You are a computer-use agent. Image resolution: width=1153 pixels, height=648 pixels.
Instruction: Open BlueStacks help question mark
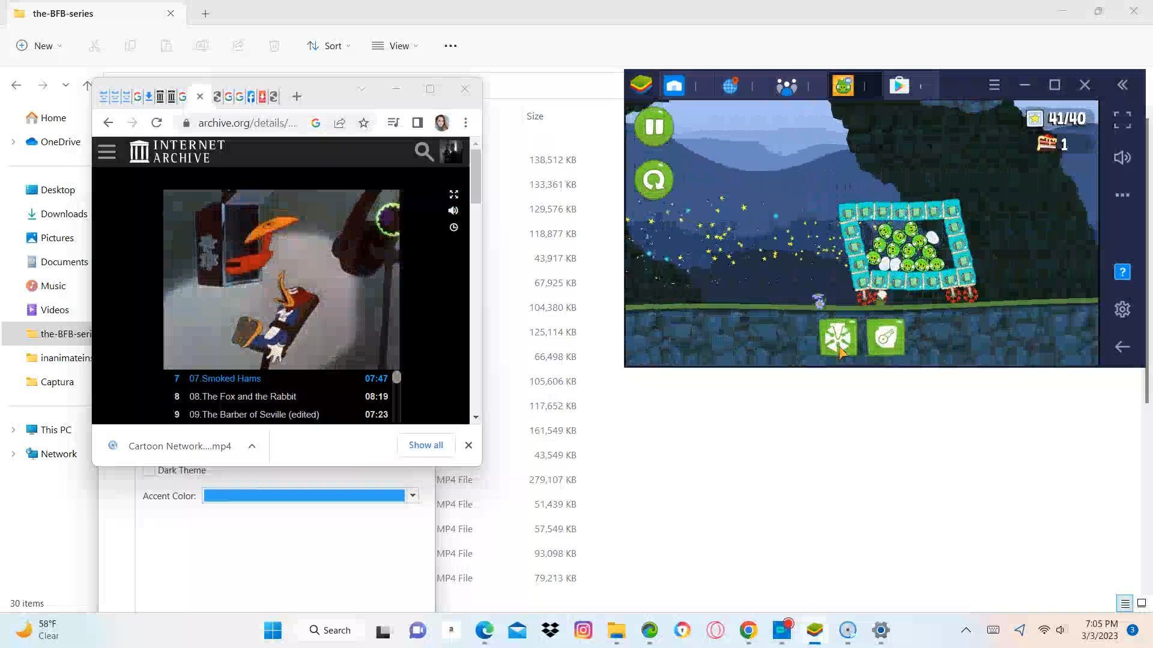[x=1122, y=272]
